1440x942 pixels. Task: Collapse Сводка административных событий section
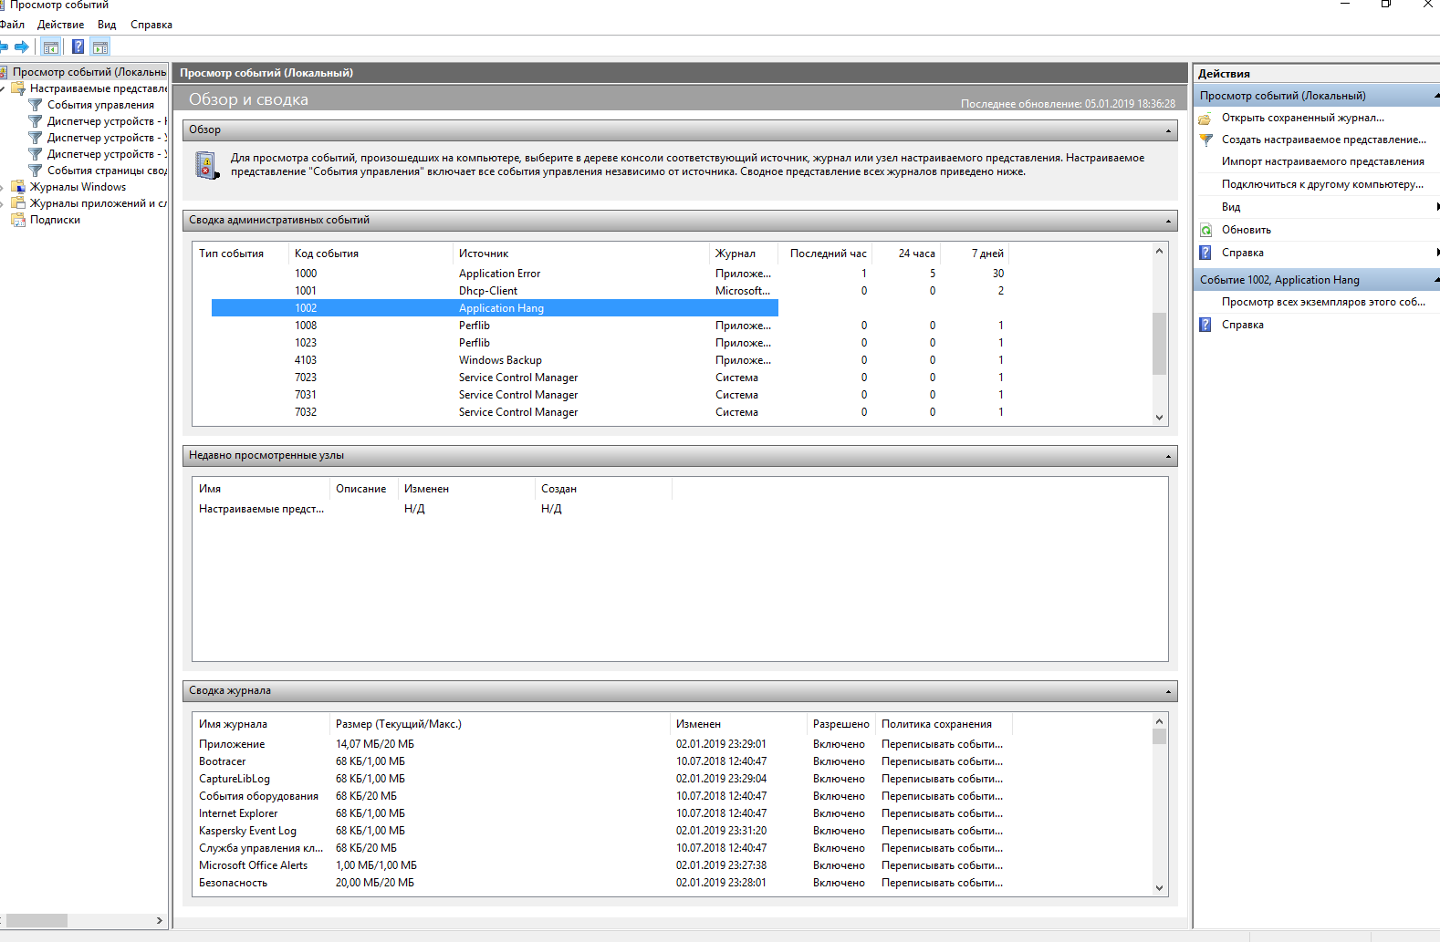pos(1168,221)
